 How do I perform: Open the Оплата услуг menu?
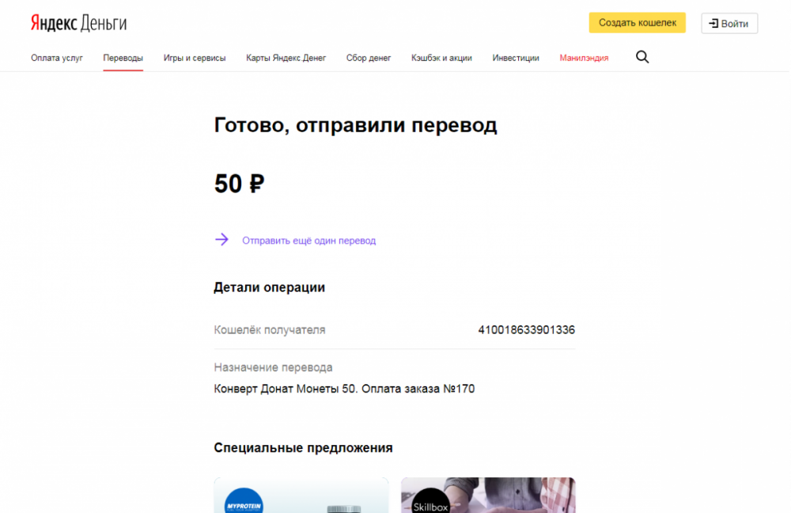click(57, 58)
